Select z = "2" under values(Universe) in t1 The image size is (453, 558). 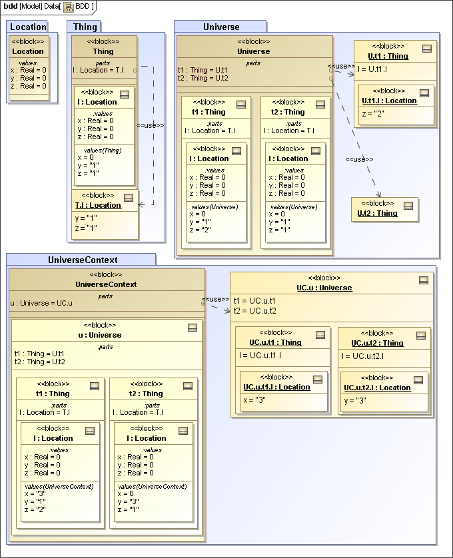tap(200, 230)
